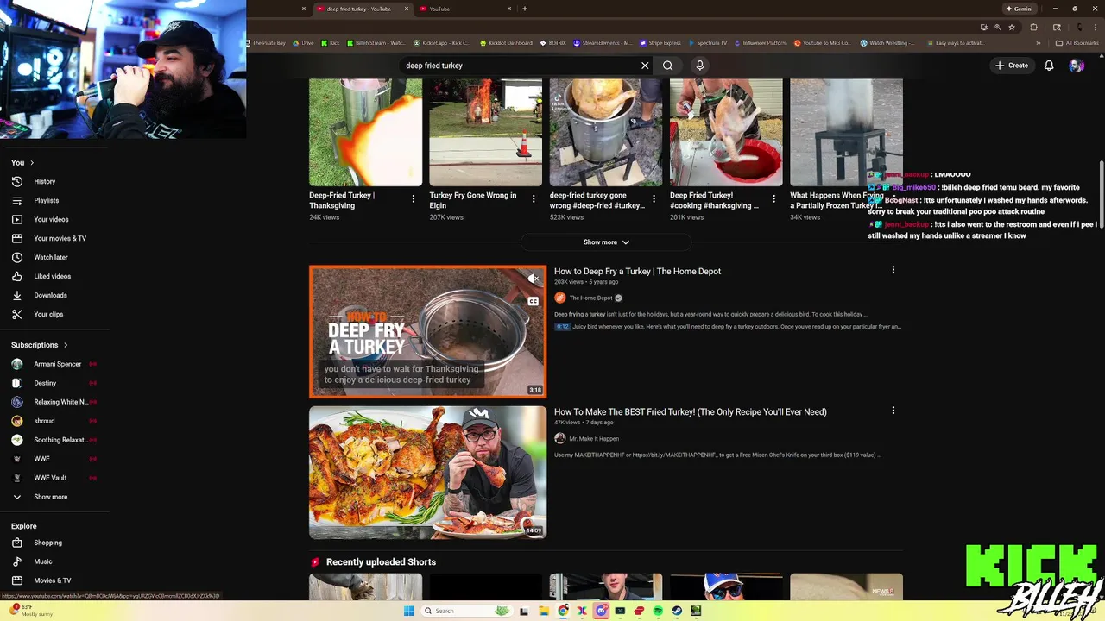
Task: Open the Spectrum TV bookmark
Action: pos(707,43)
